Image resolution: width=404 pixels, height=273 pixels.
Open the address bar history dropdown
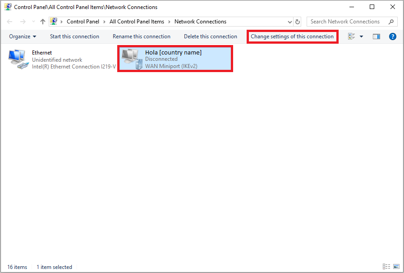290,22
